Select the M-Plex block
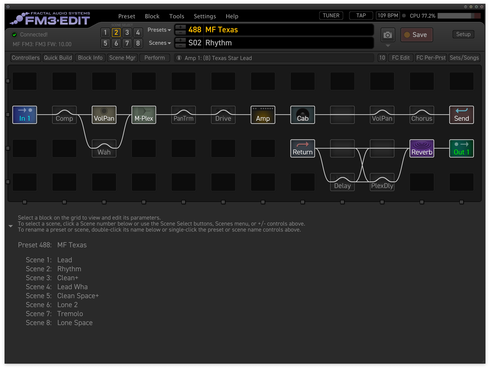Image resolution: width=490 pixels, height=369 pixels. pyautogui.click(x=144, y=115)
